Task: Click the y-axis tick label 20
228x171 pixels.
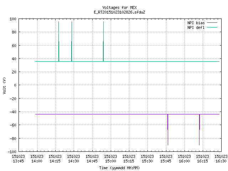Action: [14, 72]
